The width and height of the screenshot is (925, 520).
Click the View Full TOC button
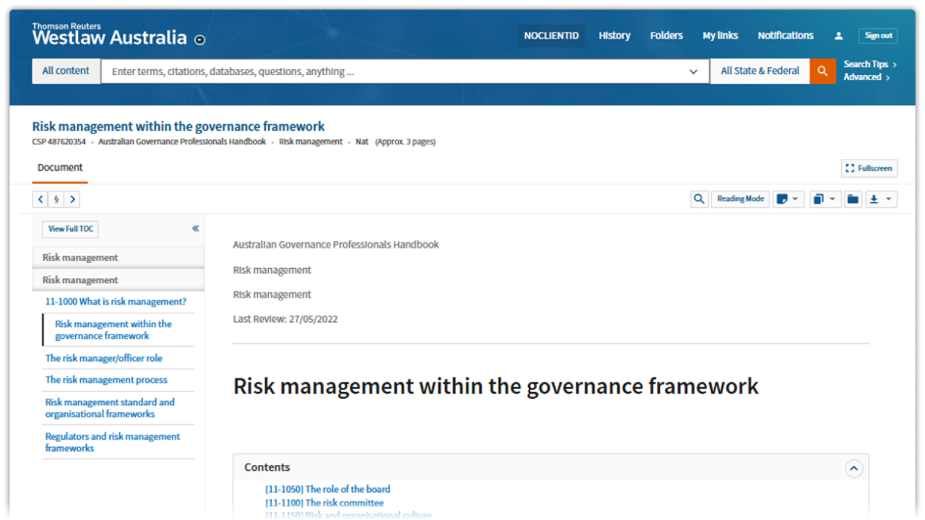click(71, 229)
